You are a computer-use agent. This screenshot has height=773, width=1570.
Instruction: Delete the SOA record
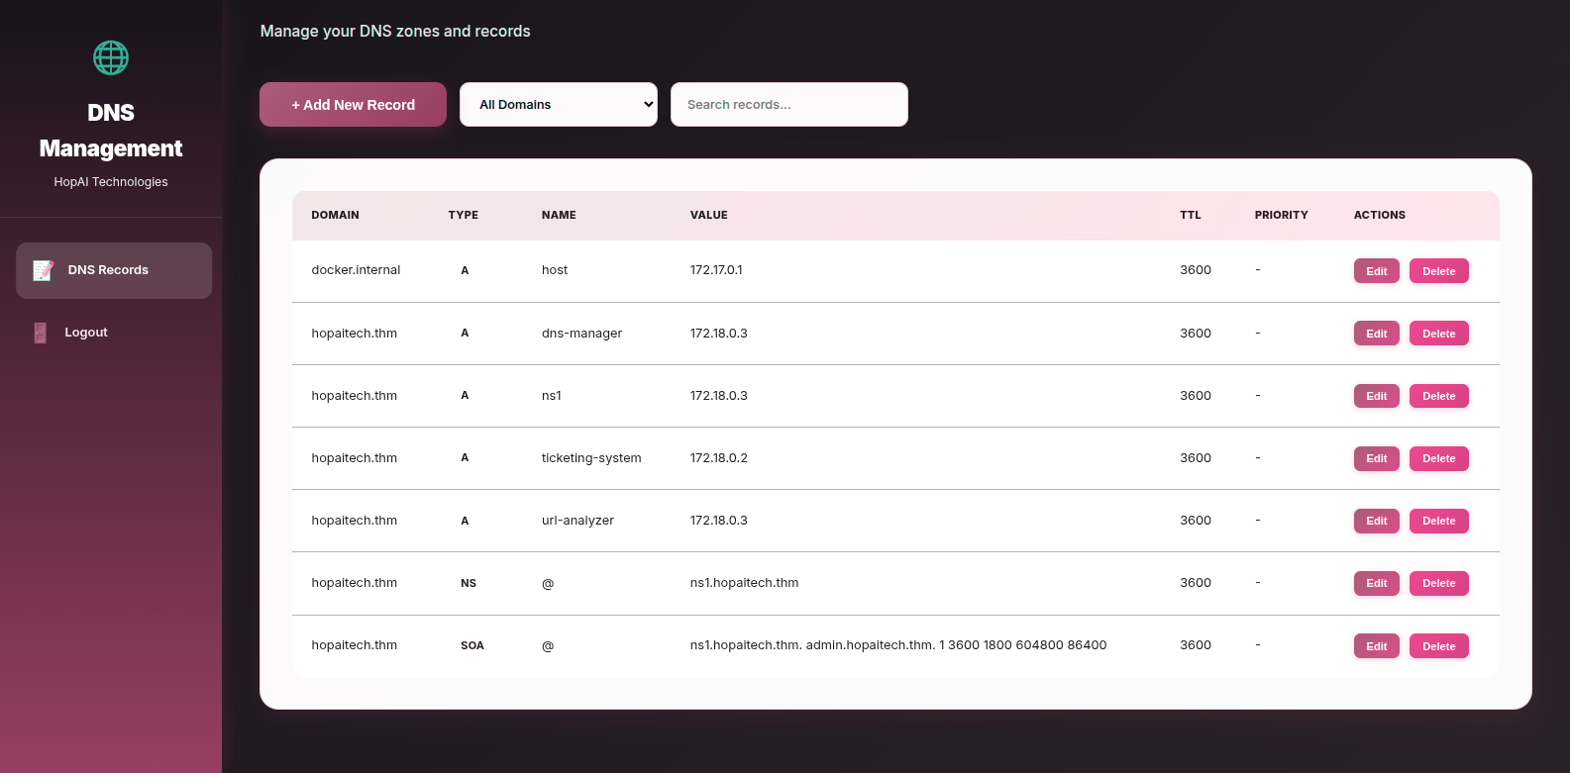1438,646
